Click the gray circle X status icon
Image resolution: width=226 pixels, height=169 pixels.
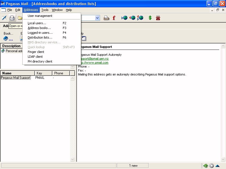pyautogui.click(x=212, y=166)
